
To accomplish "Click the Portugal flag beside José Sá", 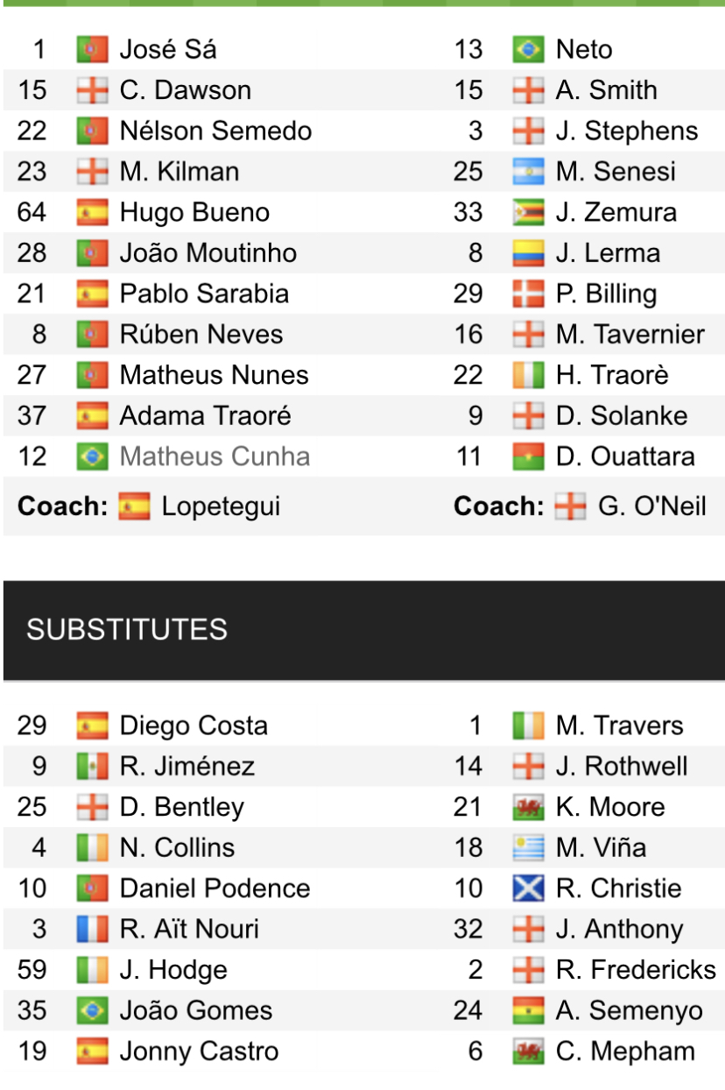I will point(92,49).
